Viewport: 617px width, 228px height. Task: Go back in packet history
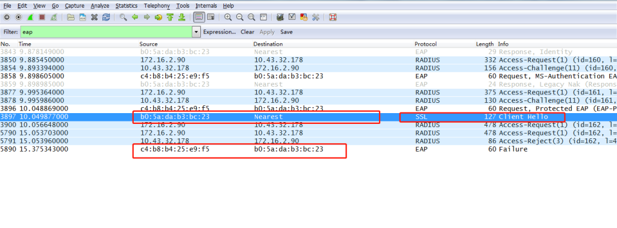coord(135,17)
